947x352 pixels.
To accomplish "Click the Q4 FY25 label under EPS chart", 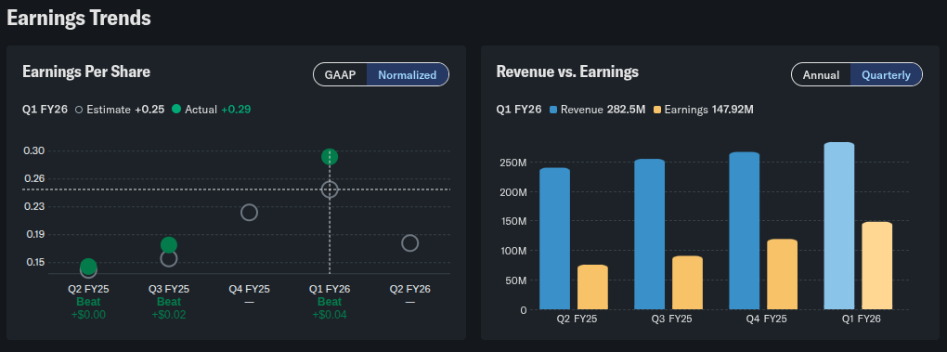I will 249,289.
